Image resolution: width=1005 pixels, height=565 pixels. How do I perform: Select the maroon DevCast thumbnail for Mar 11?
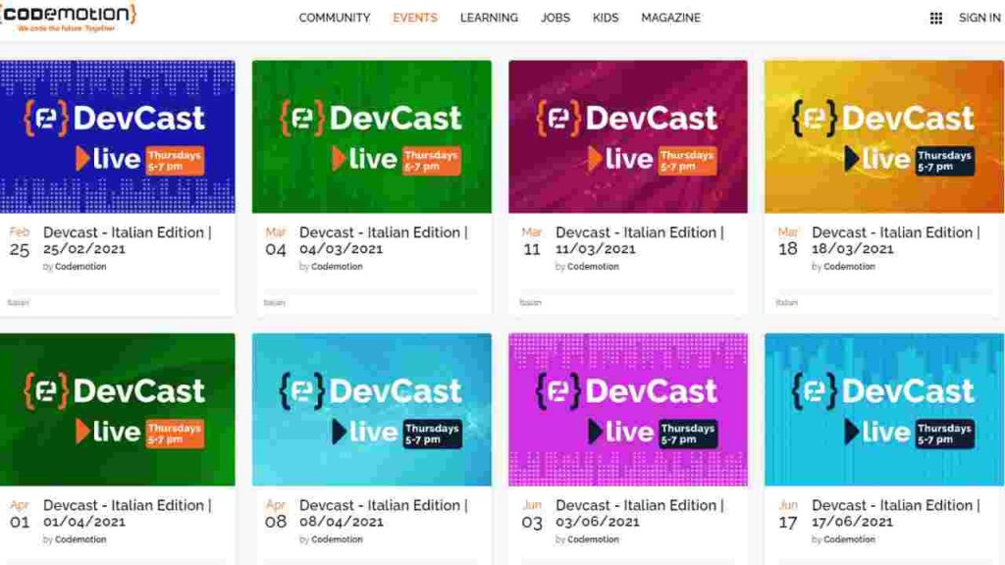pos(628,136)
